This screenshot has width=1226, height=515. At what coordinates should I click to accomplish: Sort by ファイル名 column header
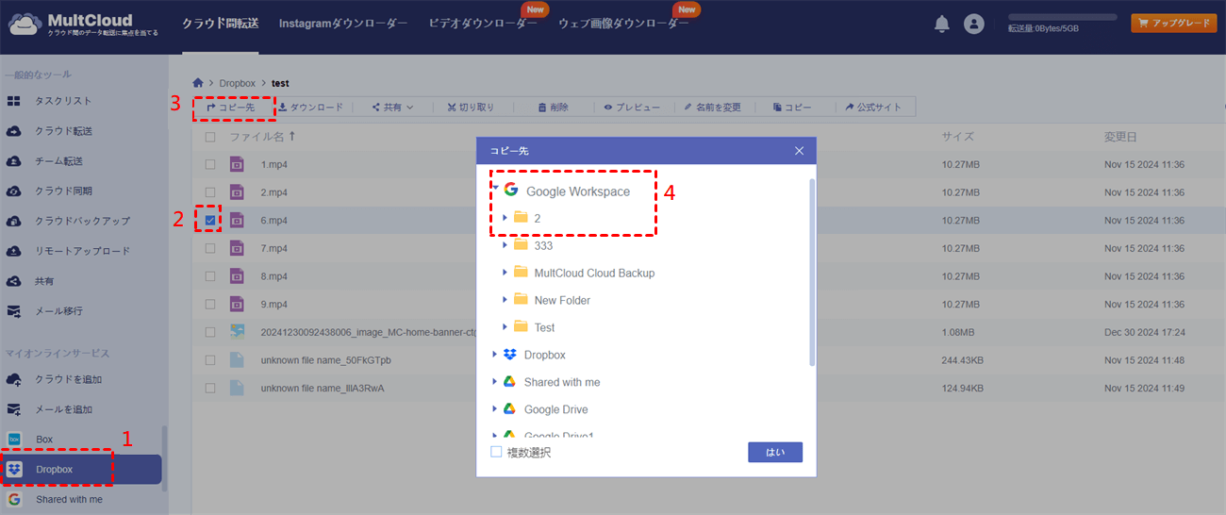(262, 137)
